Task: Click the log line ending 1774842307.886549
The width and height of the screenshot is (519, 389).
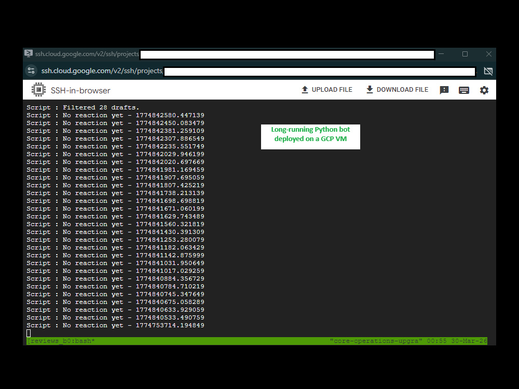Action: click(x=116, y=138)
